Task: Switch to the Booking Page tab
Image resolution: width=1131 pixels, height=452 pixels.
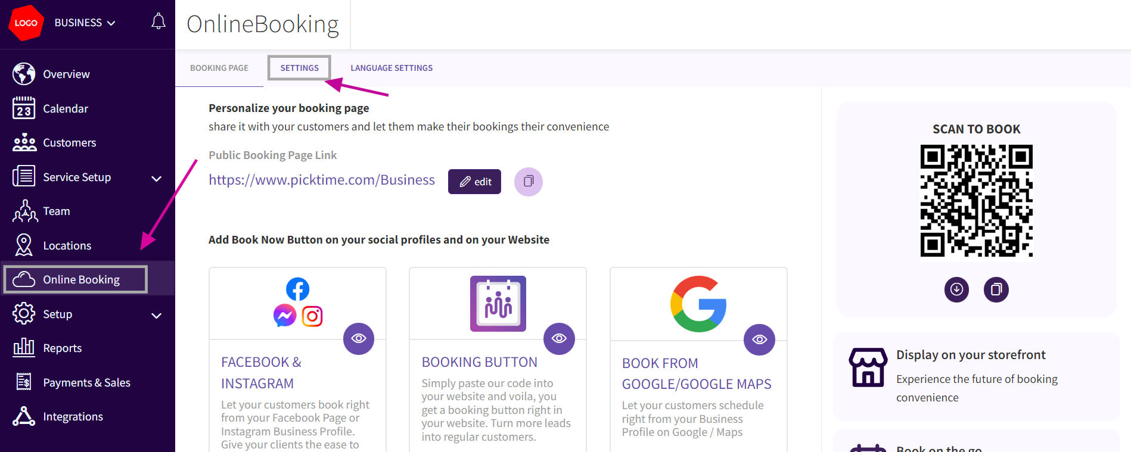Action: click(219, 68)
